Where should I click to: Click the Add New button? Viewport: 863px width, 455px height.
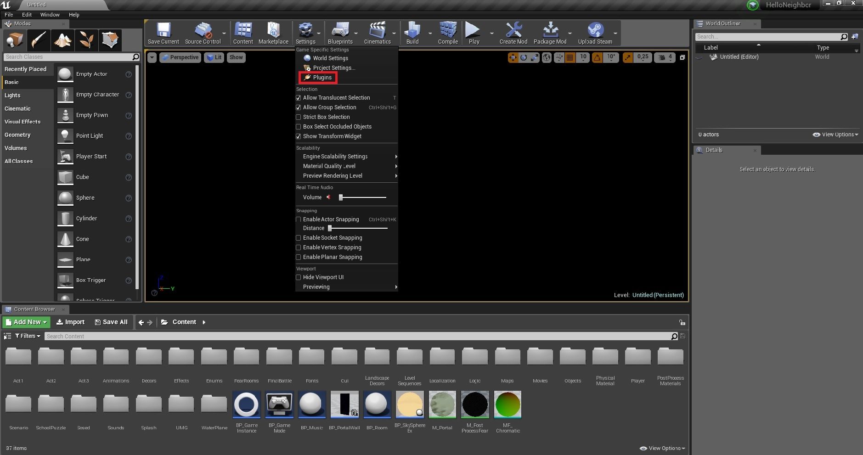[x=26, y=322]
